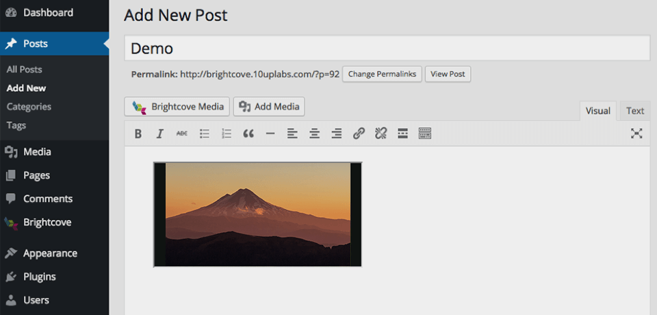
Task: Click the Pages sidebar icon
Action: (11, 175)
